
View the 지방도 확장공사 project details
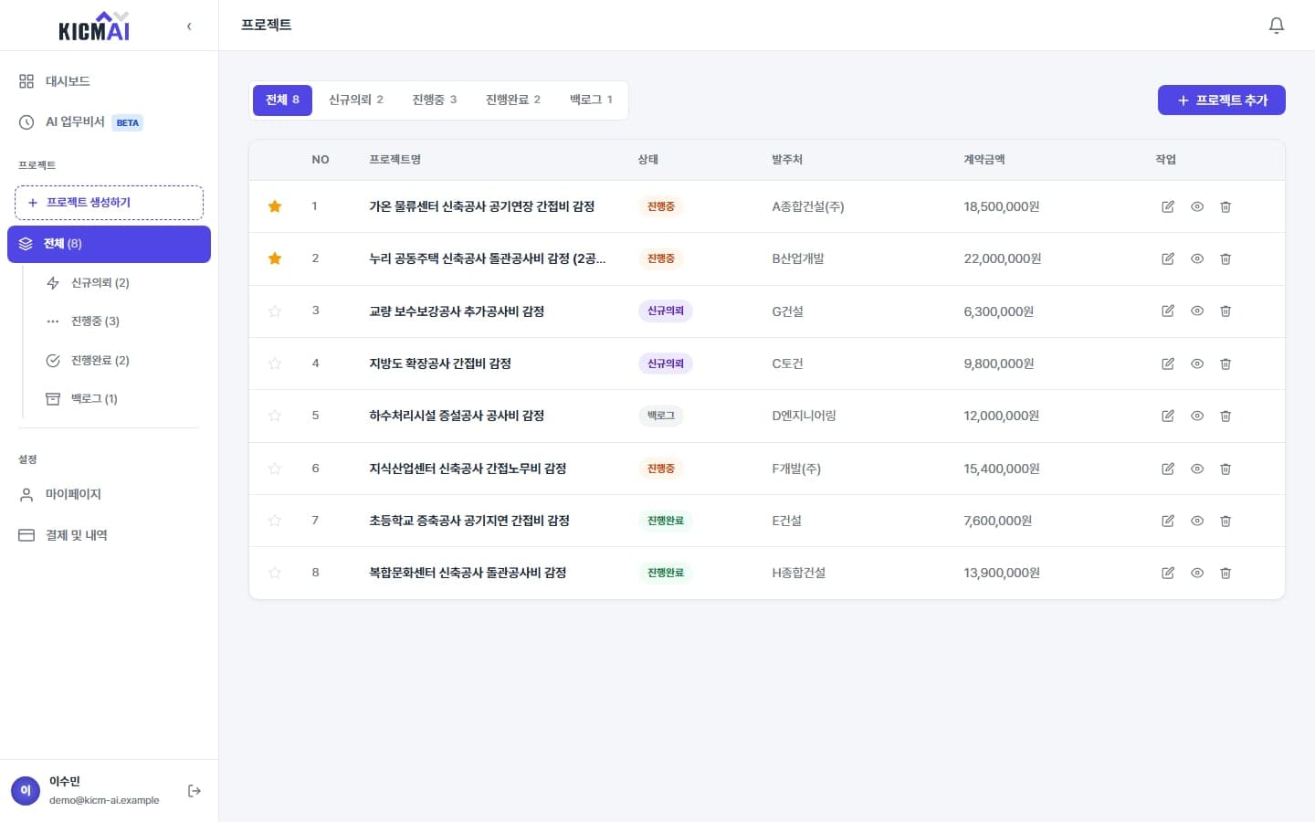(1197, 364)
